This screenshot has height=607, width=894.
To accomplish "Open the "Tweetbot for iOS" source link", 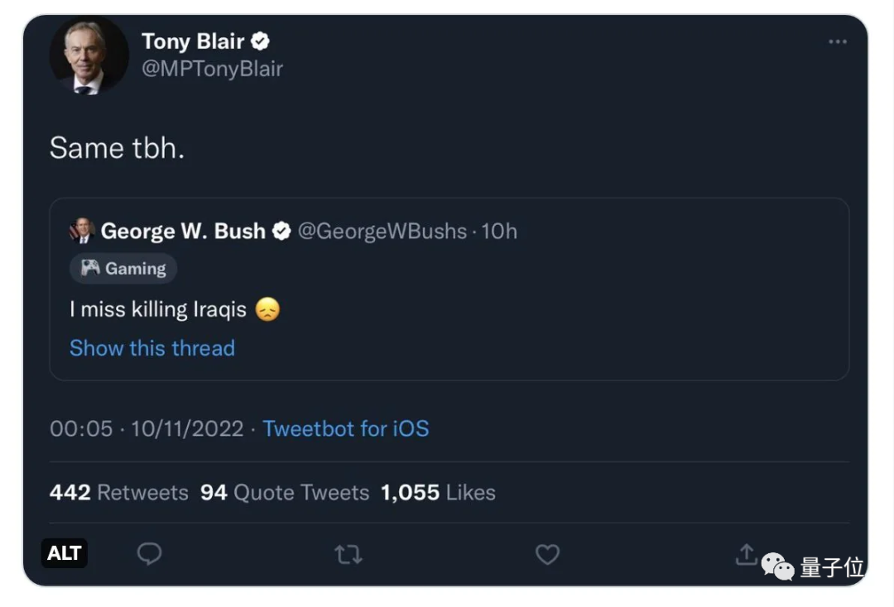I will pos(346,428).
